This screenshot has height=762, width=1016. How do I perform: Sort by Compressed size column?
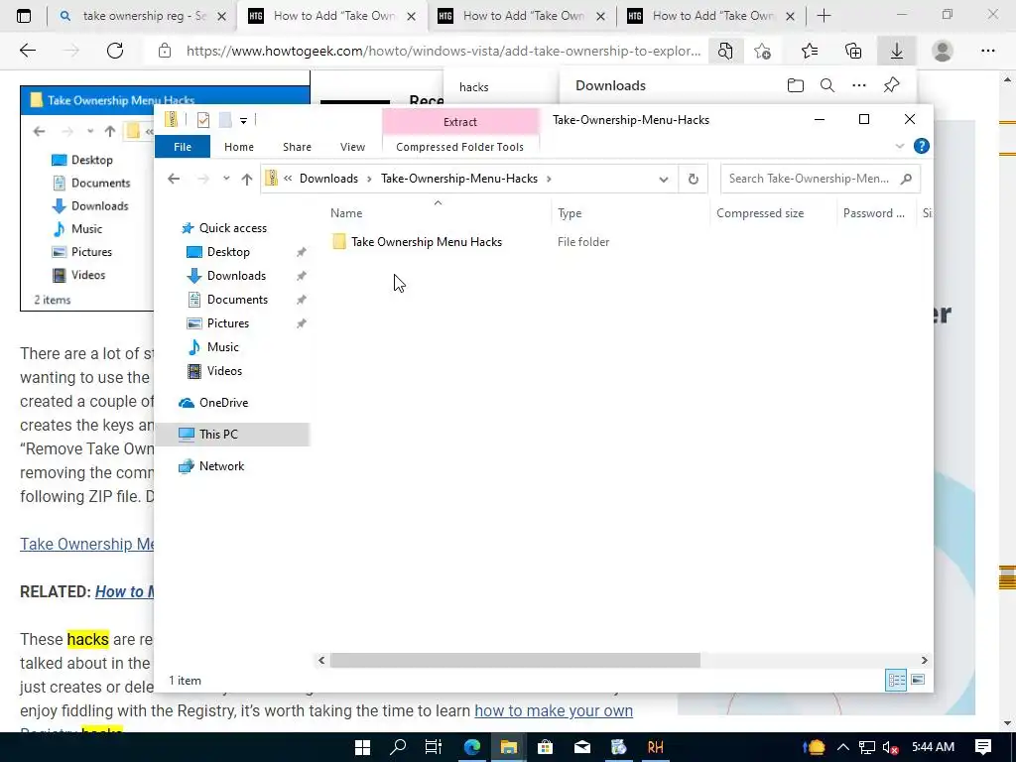point(760,213)
